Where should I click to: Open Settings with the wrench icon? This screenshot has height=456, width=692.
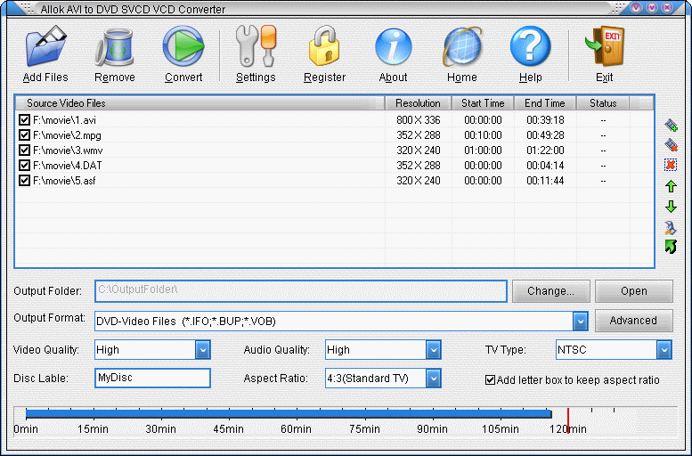point(256,46)
